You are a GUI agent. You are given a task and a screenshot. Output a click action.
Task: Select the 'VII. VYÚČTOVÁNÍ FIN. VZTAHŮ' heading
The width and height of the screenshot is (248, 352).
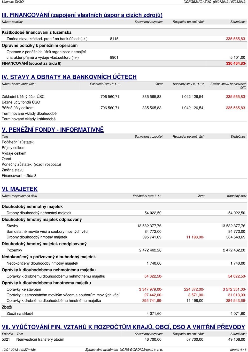pyautogui.click(x=123, y=327)
